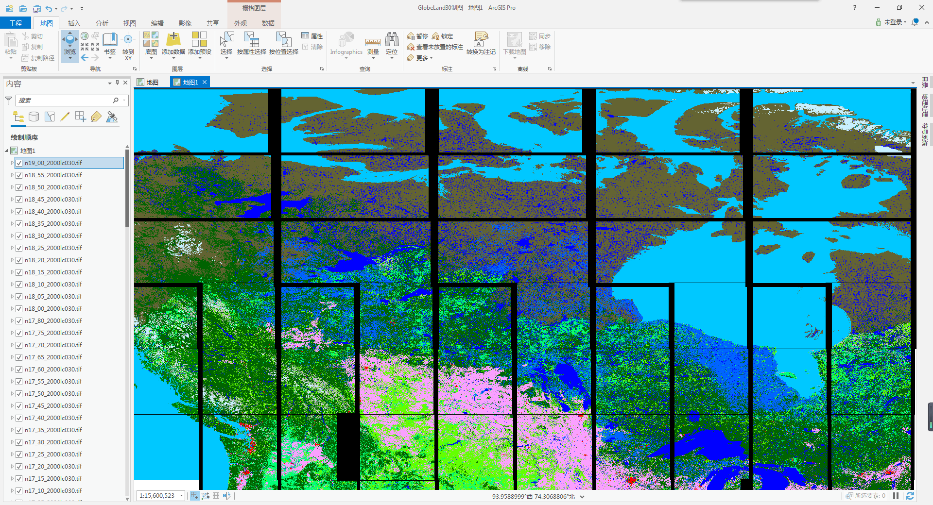Activate the 选择 (Select) tool
This screenshot has width=933, height=505.
pos(226,45)
